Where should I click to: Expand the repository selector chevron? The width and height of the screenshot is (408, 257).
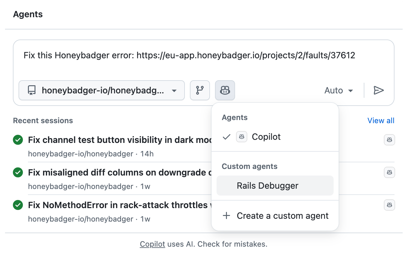[x=174, y=90]
